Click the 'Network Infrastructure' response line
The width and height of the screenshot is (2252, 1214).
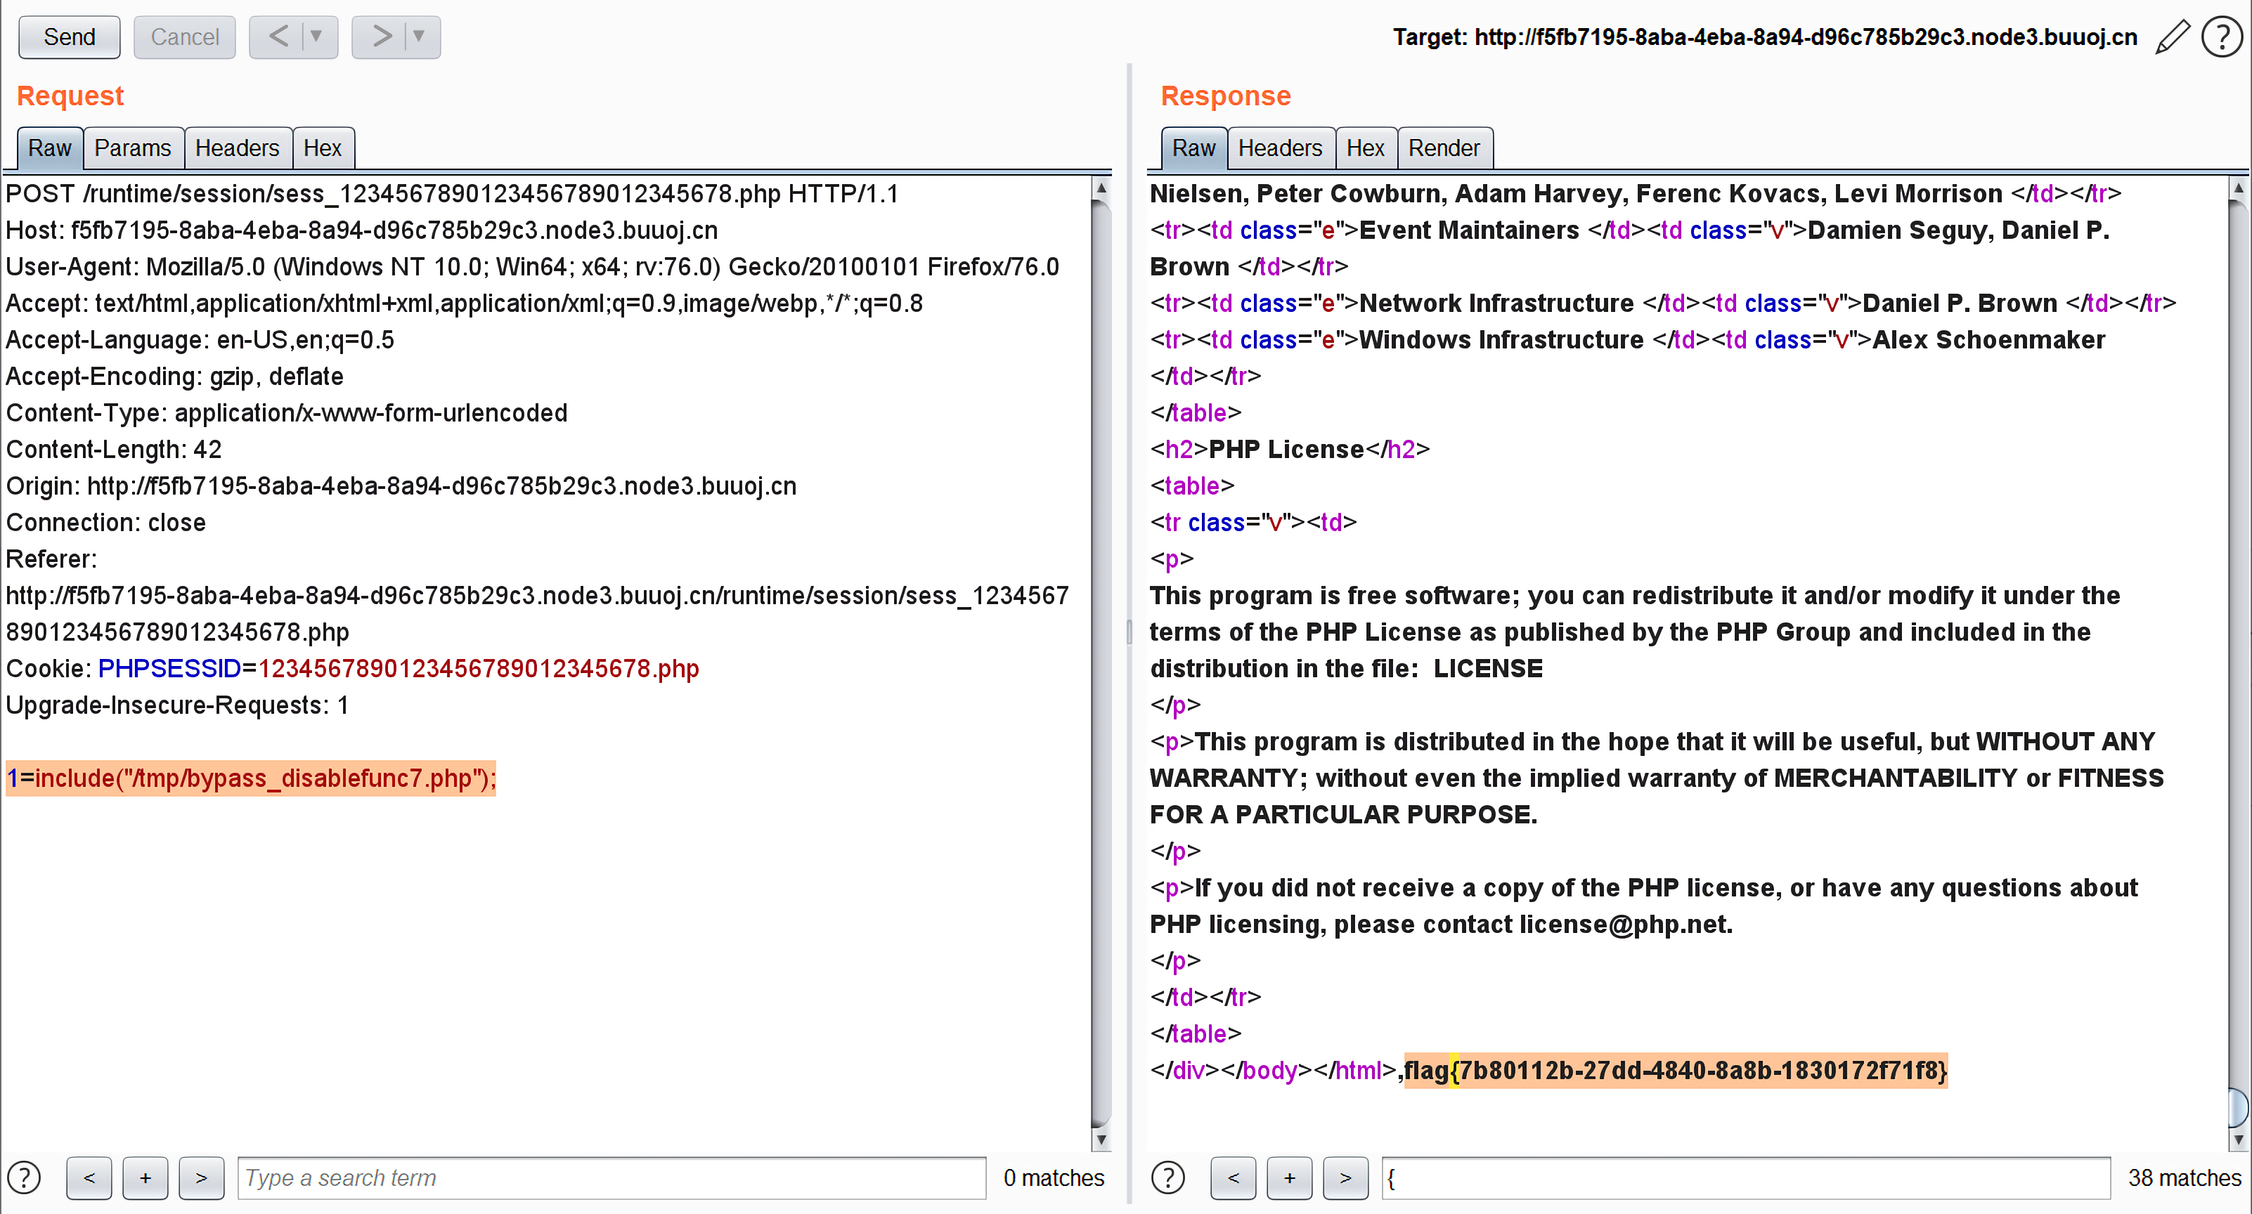pos(1663,302)
